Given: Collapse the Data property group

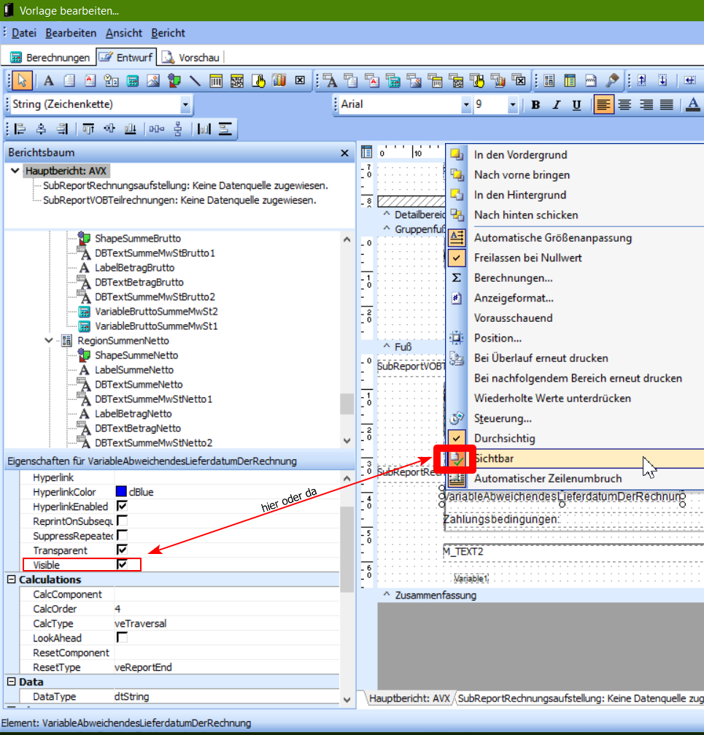Looking at the screenshot, I should tap(11, 682).
